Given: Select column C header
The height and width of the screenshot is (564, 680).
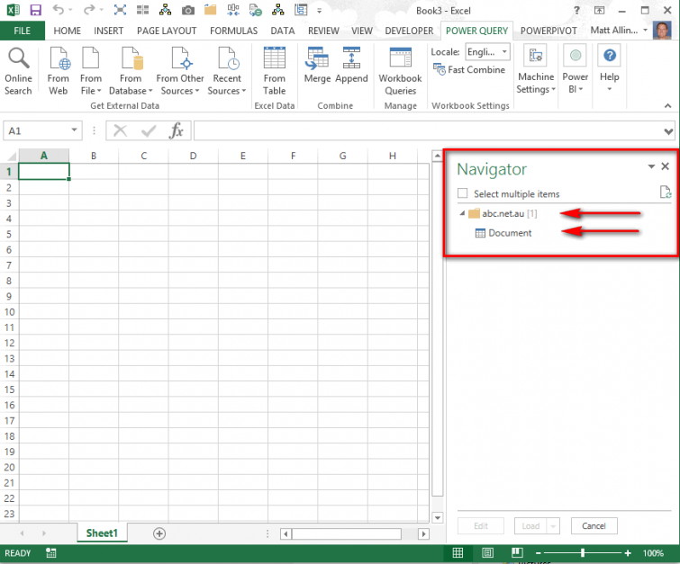Looking at the screenshot, I should point(143,156).
